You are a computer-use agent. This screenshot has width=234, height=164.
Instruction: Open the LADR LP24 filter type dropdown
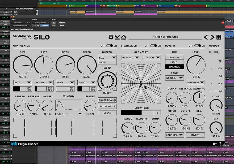(175, 135)
